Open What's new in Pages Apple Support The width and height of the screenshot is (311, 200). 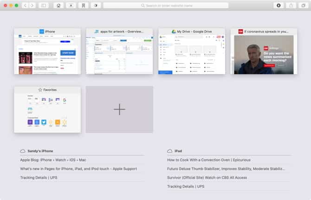[78, 169]
